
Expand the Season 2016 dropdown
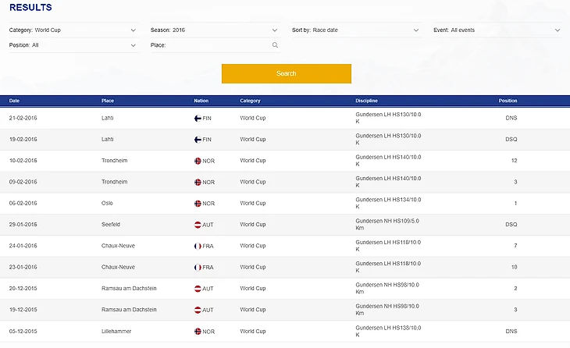point(214,30)
